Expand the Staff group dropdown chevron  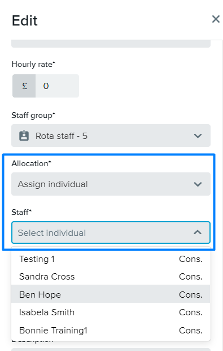198,136
